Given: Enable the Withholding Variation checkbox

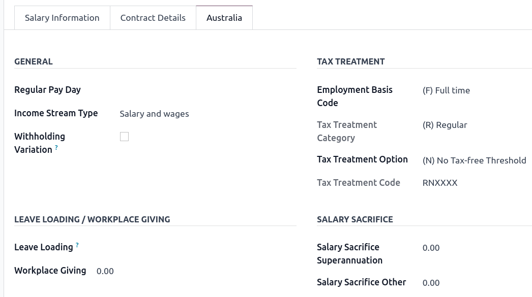Looking at the screenshot, I should 124,137.
